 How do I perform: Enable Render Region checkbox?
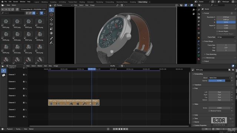coord(217,31)
